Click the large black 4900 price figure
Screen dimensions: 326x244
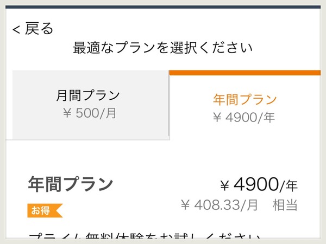(x=256, y=184)
